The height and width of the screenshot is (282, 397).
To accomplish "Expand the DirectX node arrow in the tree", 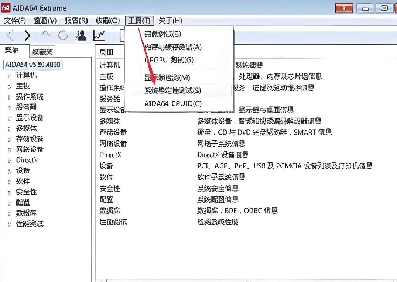I will click(x=10, y=161).
